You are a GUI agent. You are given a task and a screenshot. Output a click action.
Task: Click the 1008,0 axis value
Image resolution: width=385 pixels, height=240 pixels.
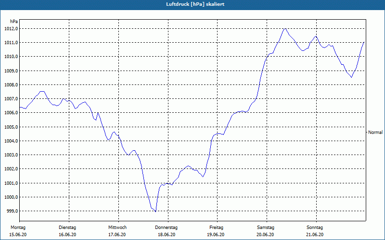(11, 85)
